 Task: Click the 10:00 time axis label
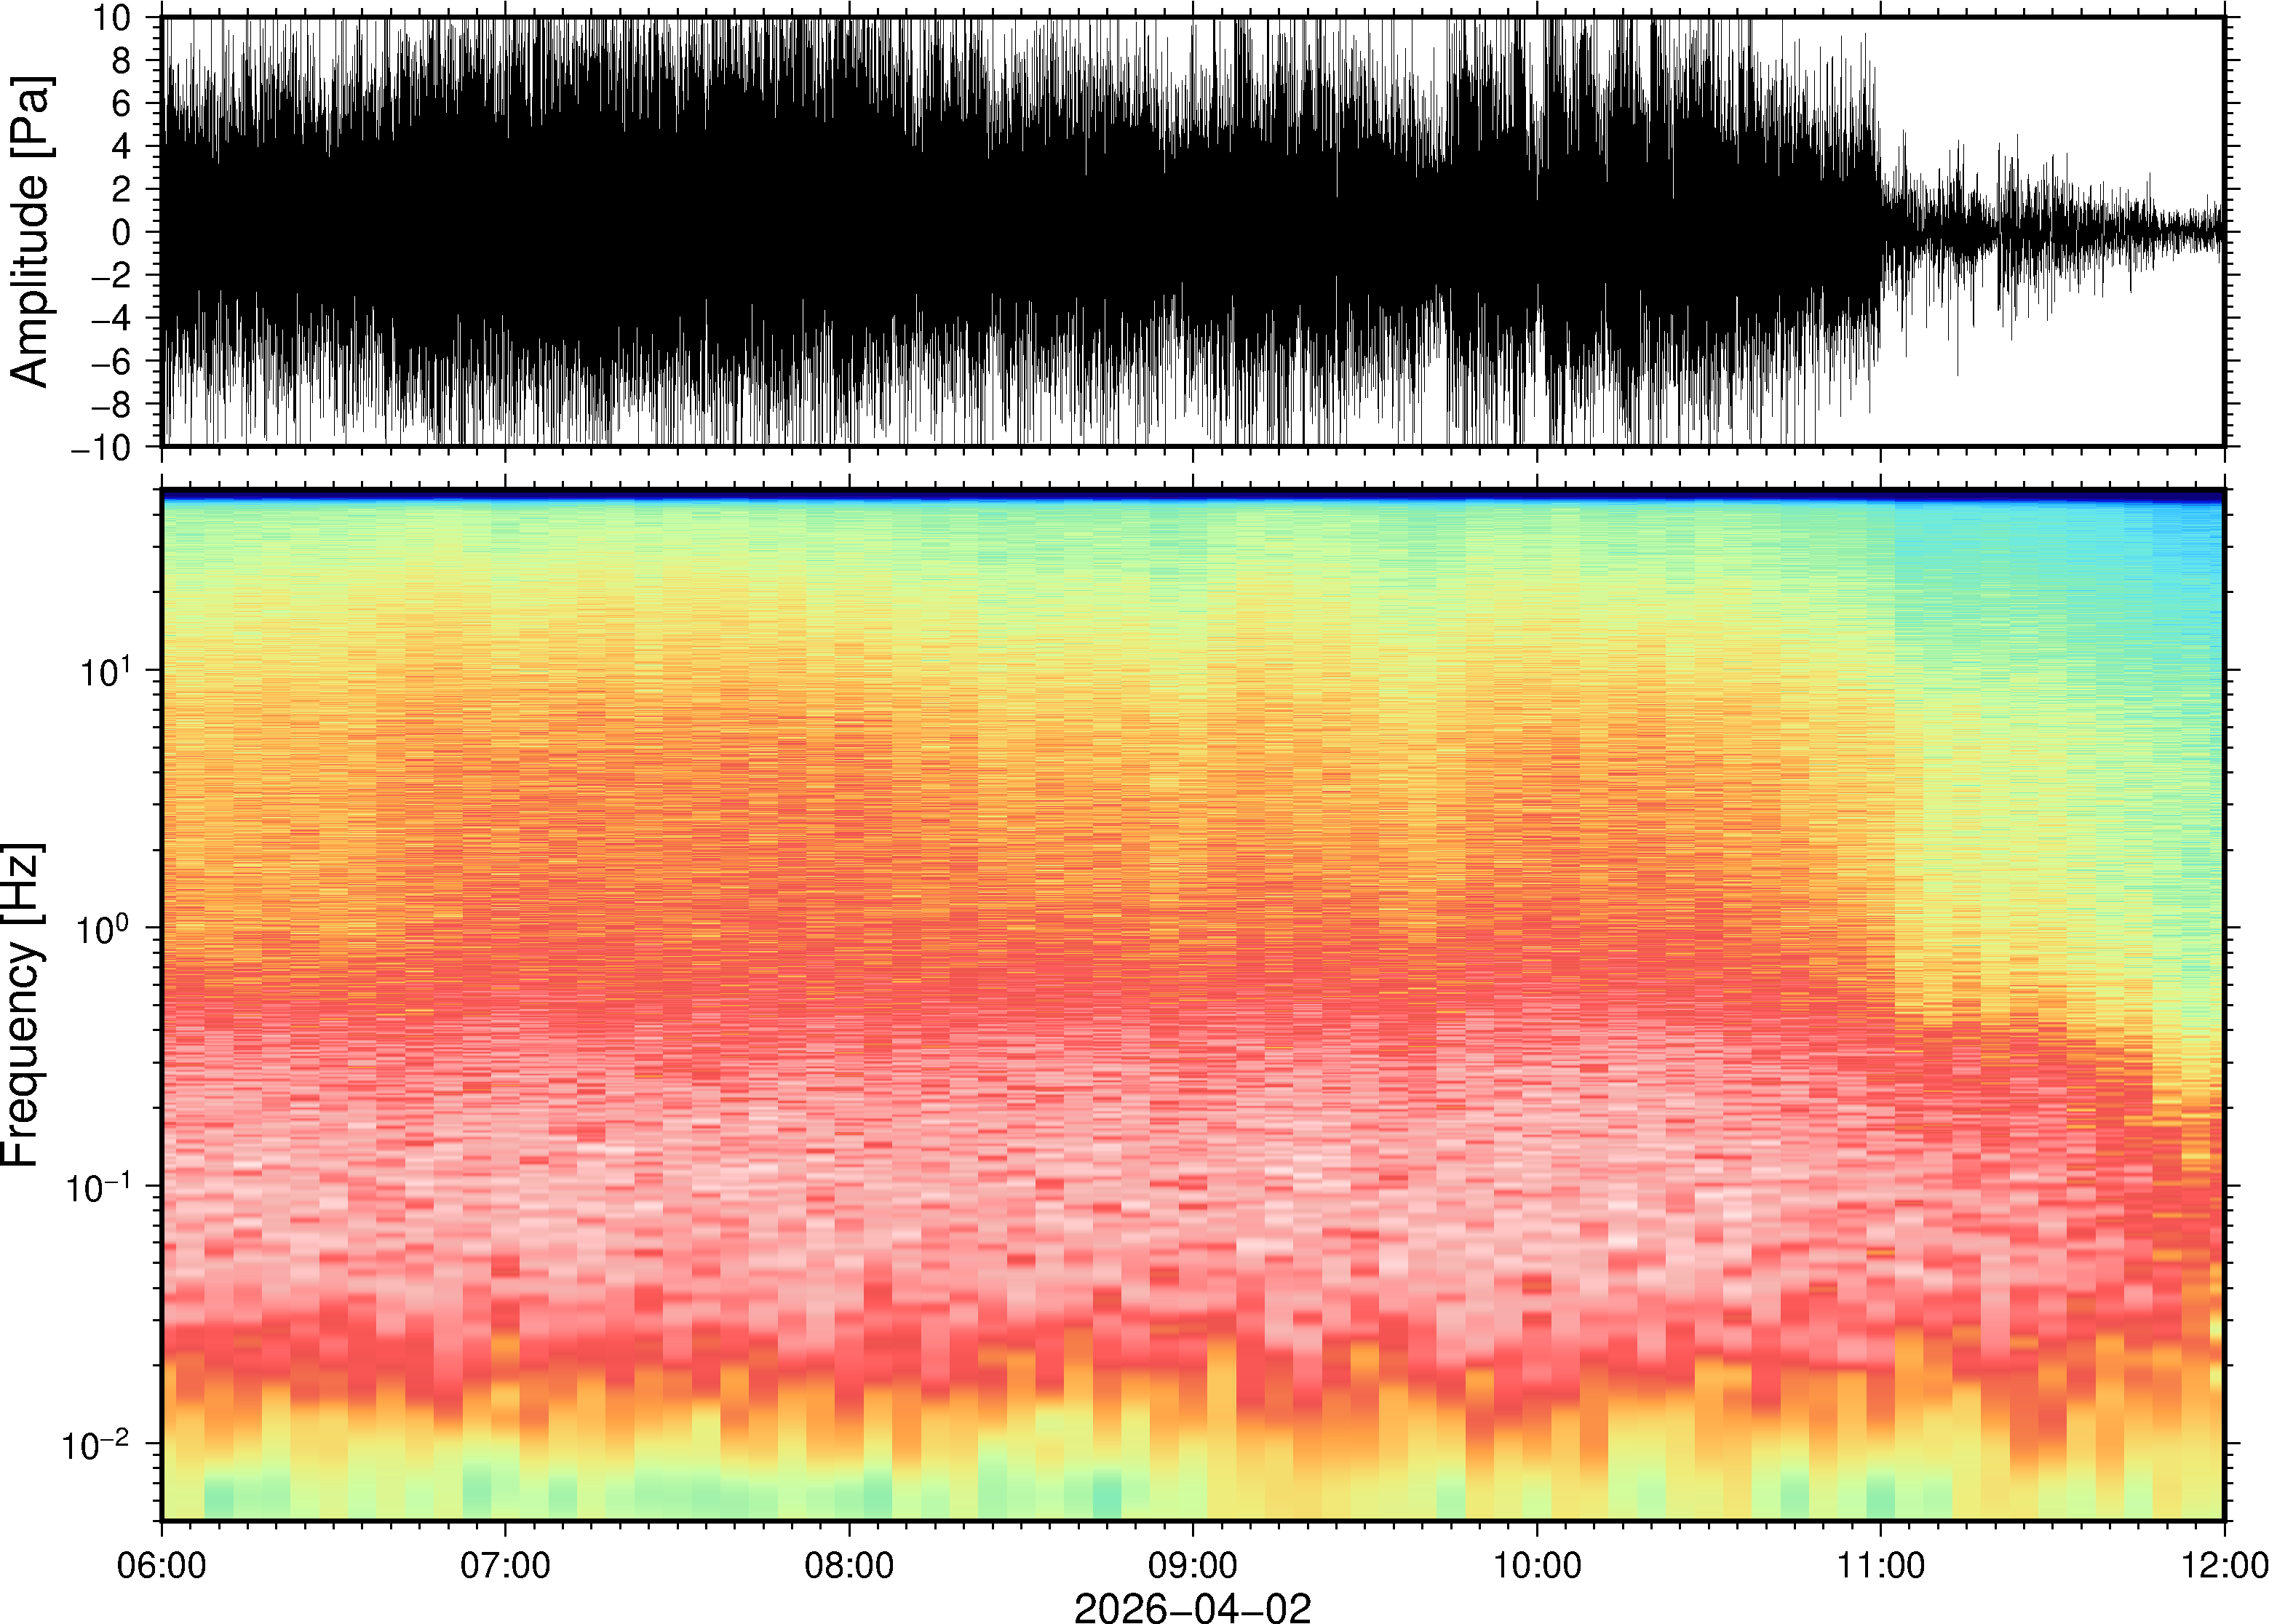tap(1537, 1565)
